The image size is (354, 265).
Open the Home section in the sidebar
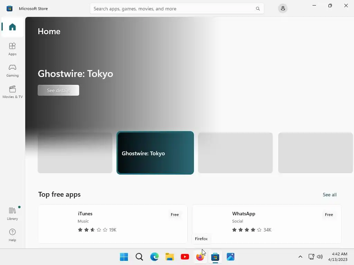coord(12,27)
